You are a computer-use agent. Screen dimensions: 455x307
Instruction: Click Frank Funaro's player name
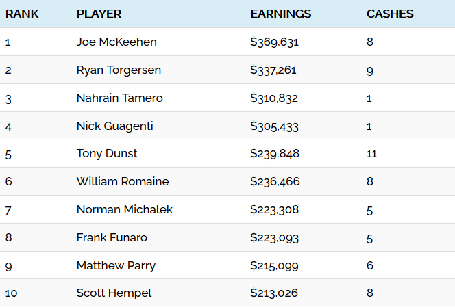click(112, 238)
